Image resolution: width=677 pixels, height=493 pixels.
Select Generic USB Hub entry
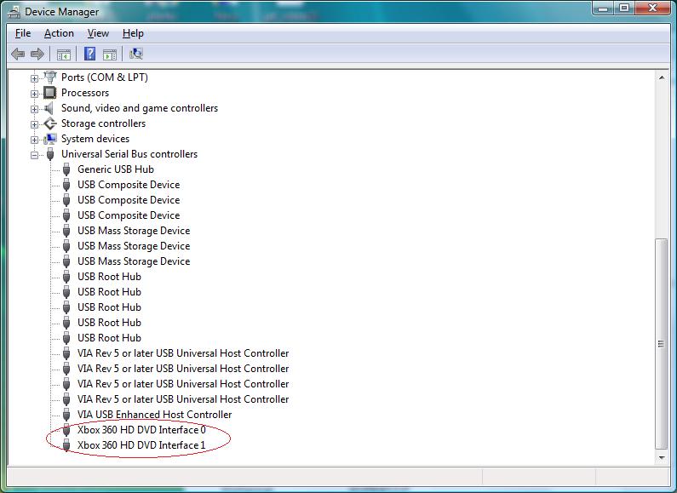[116, 169]
